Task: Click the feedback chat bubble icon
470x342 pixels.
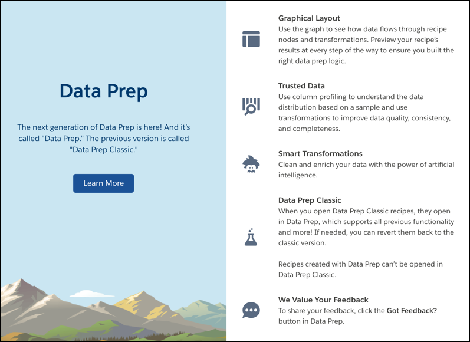Action: [x=251, y=310]
